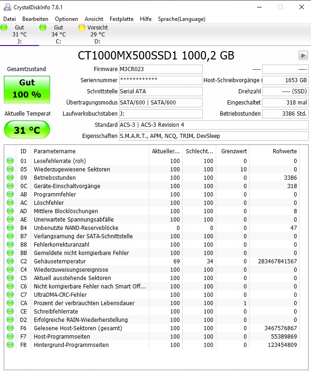The height and width of the screenshot is (372, 311).
Task: Click the Eigenschaften features field
Action: click(x=214, y=136)
